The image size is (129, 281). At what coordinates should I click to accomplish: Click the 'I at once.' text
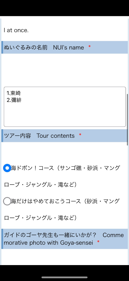pyautogui.click(x=16, y=30)
